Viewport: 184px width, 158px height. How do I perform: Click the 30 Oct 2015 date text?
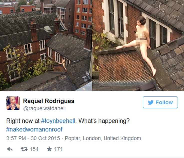coord(45,138)
